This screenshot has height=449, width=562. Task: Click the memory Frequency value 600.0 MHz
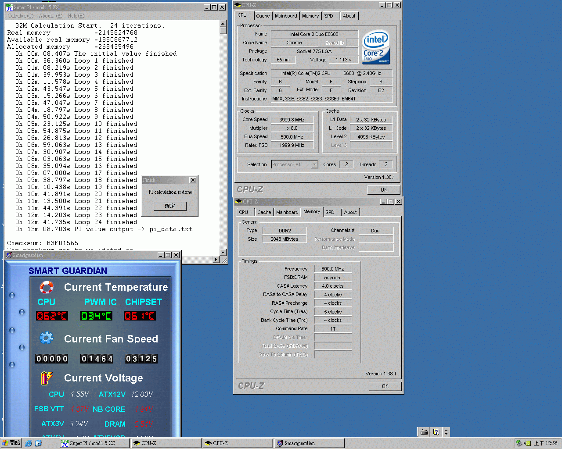pos(333,269)
